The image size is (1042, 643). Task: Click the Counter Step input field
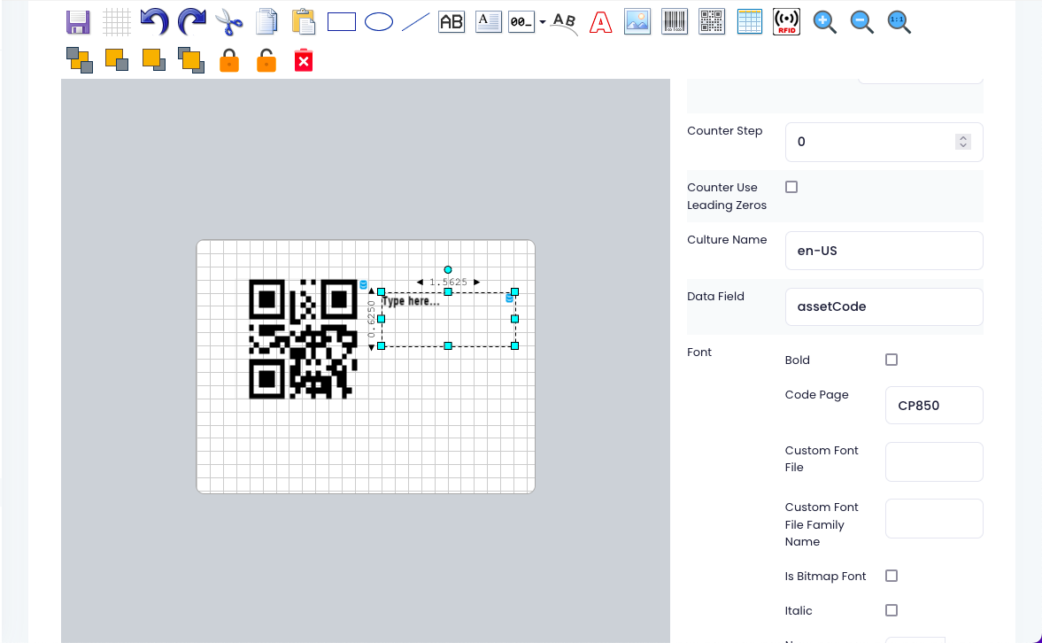click(x=884, y=142)
